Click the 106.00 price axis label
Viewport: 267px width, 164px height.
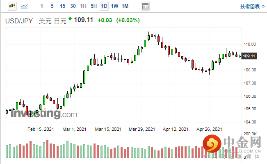[x=250, y=96]
